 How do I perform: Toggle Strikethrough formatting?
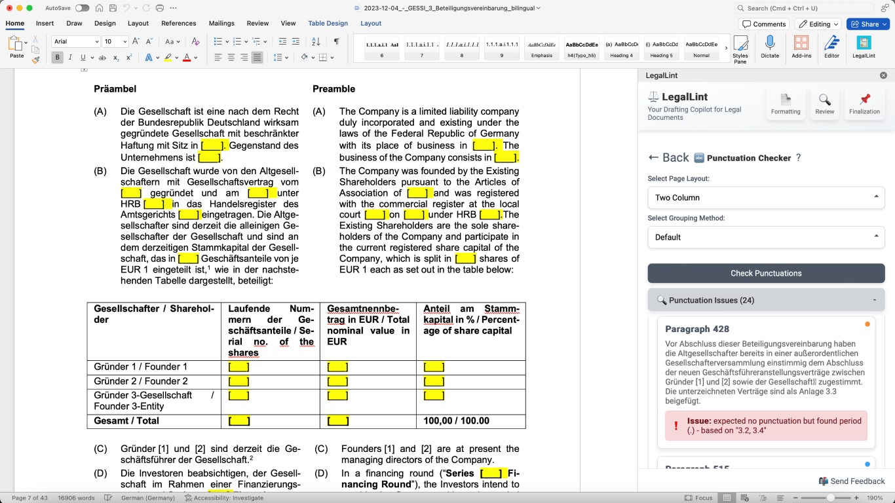[102, 58]
